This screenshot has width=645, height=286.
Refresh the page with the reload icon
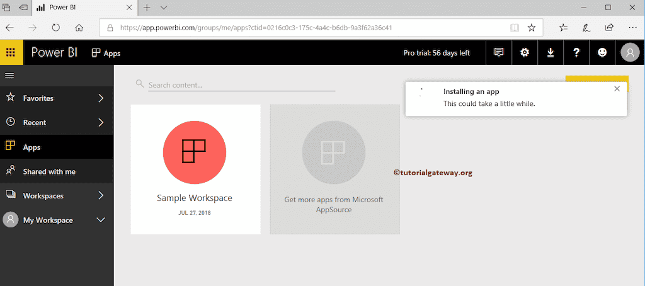tap(56, 28)
